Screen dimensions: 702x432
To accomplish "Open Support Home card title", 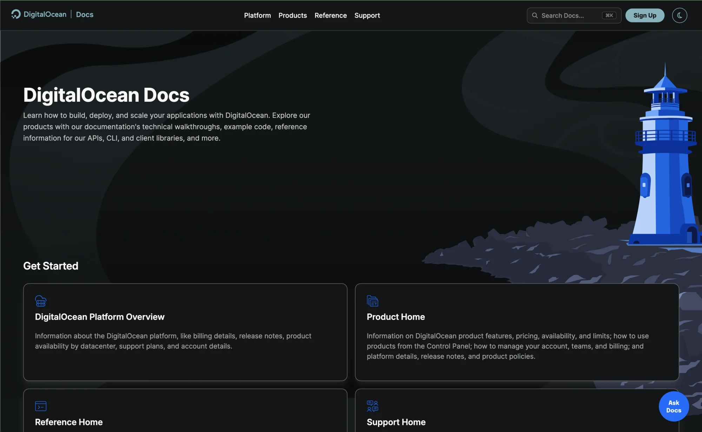I will click(396, 422).
